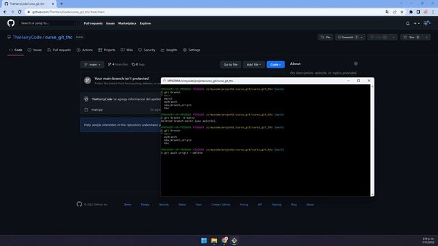This screenshot has height=246, width=438.
Task: Switch to the Insights tab
Action: pyautogui.click(x=169, y=50)
